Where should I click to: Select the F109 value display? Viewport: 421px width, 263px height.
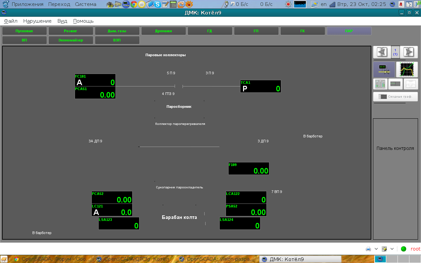point(249,168)
